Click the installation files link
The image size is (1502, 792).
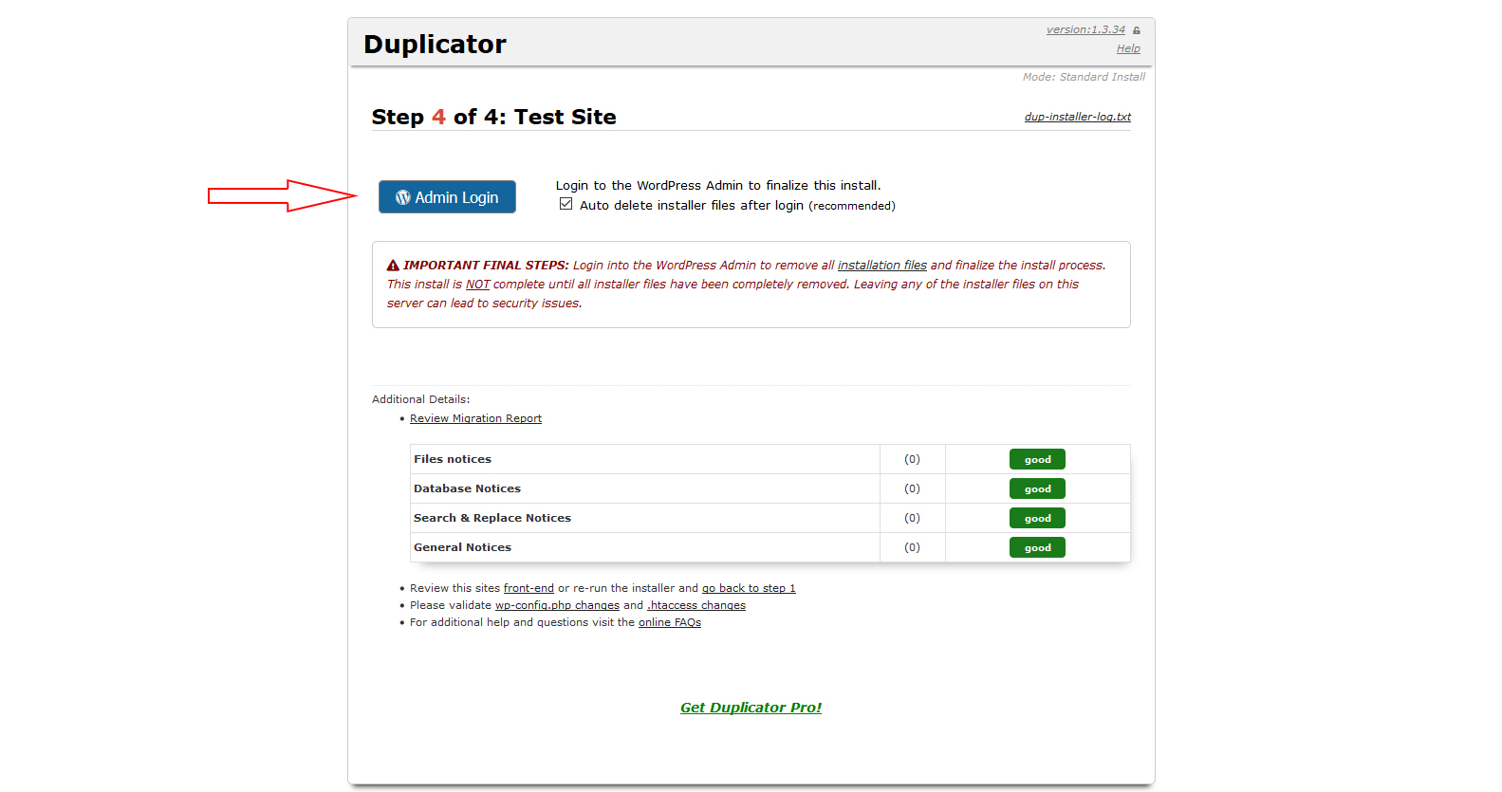(x=882, y=266)
